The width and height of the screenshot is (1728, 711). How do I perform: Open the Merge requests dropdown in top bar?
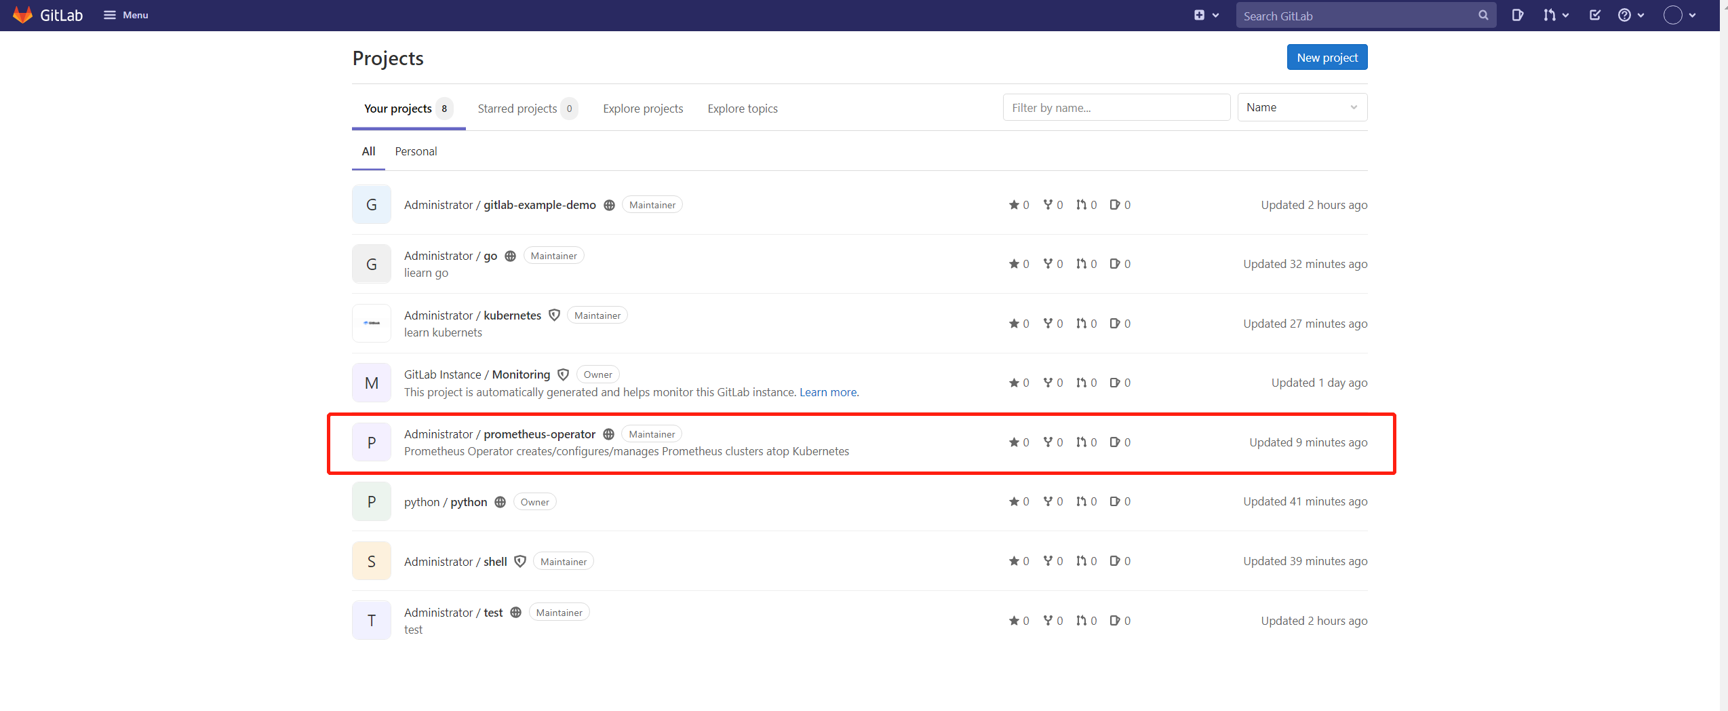pos(1556,15)
